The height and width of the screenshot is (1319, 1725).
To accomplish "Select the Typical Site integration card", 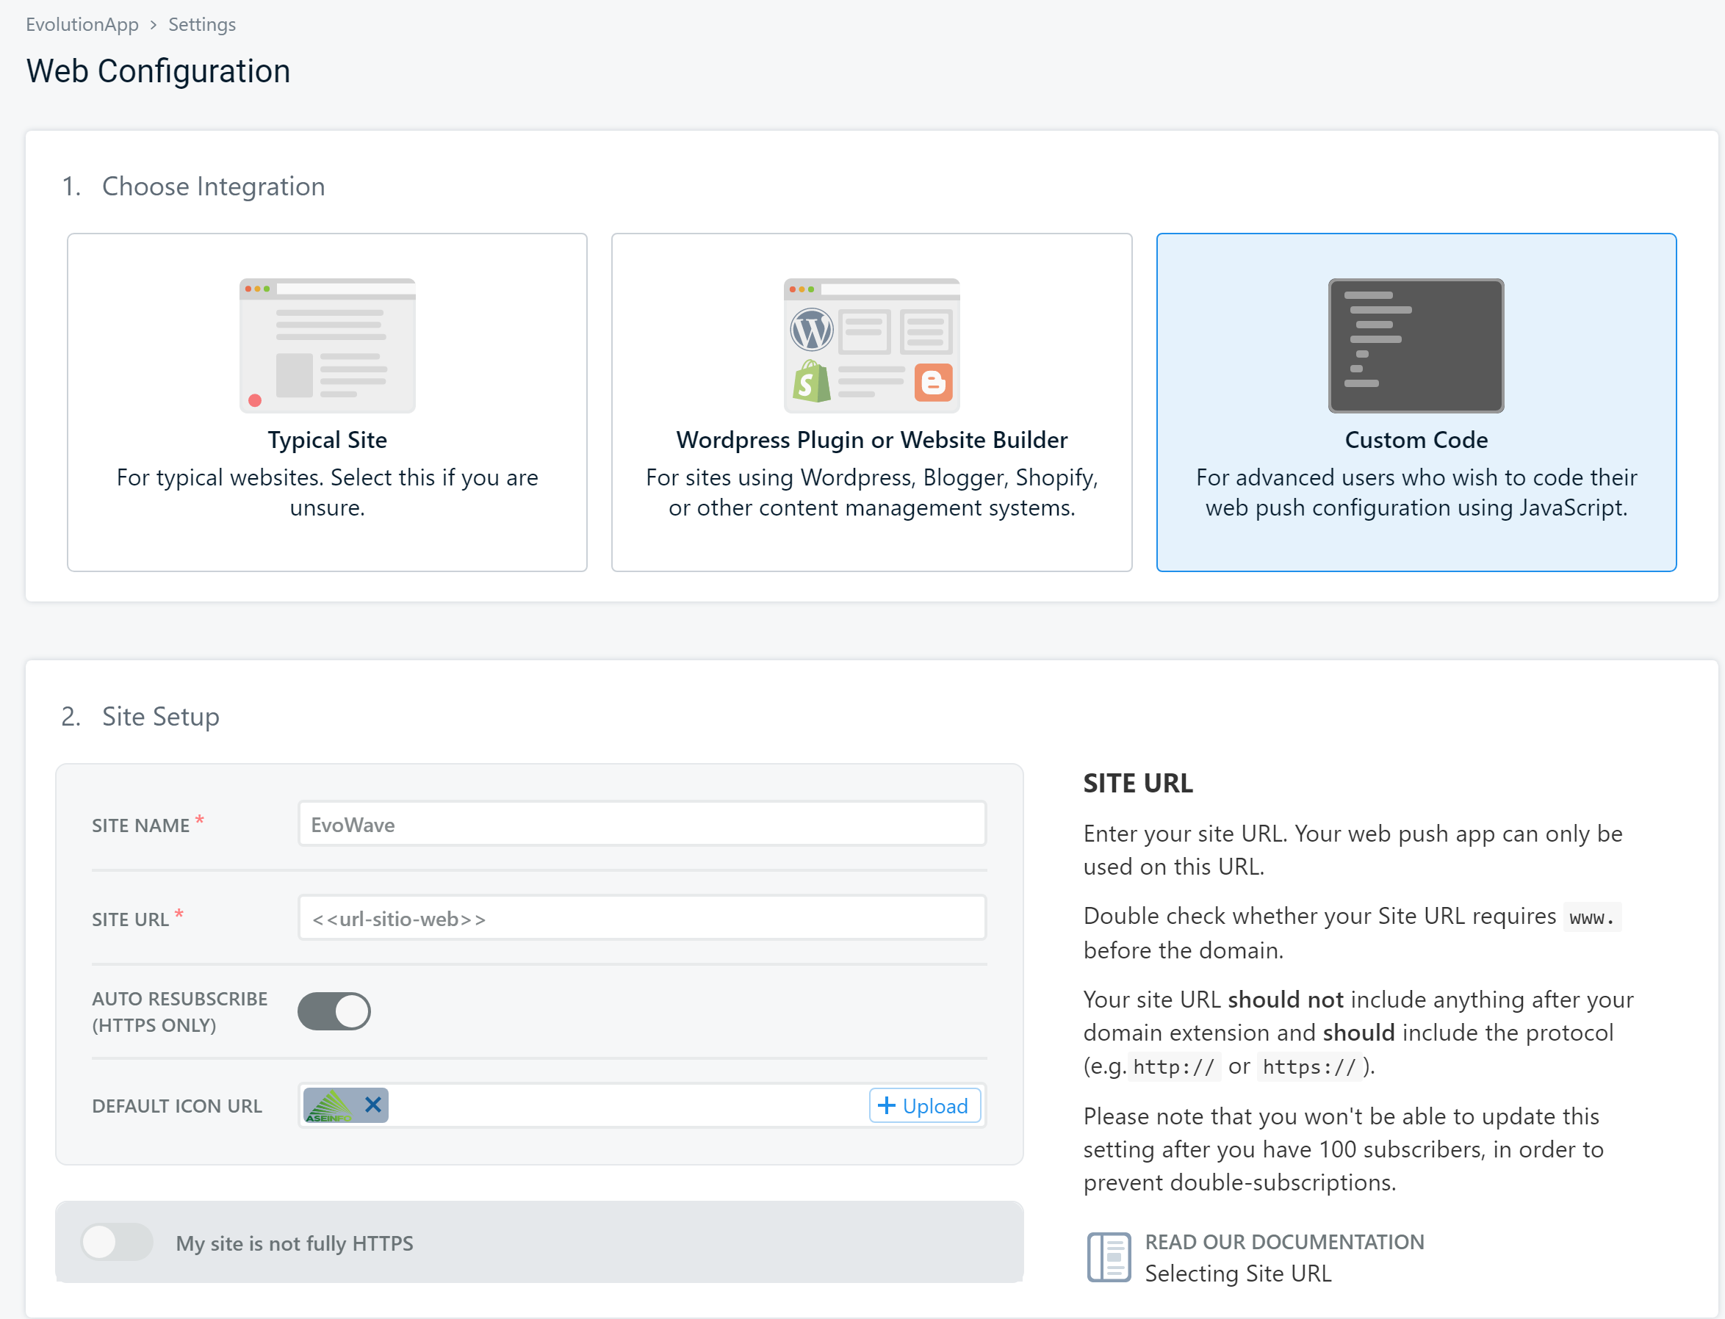I will [327, 402].
